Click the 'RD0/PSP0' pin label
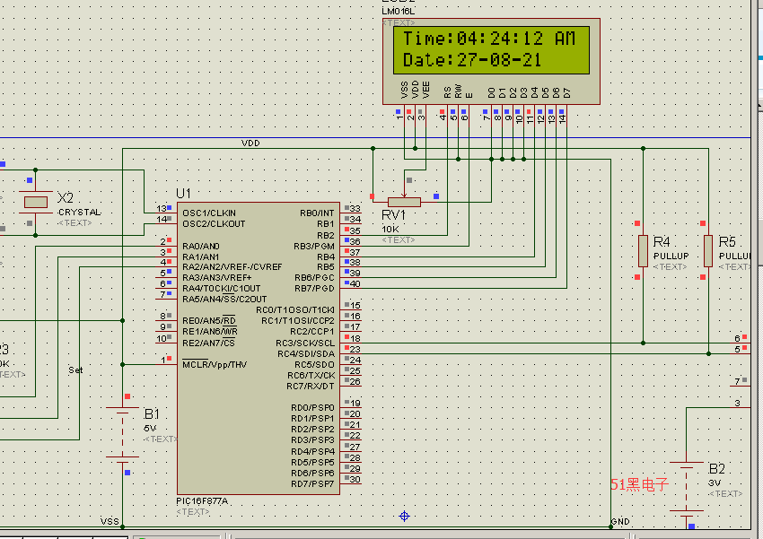The width and height of the screenshot is (763, 539). [313, 407]
